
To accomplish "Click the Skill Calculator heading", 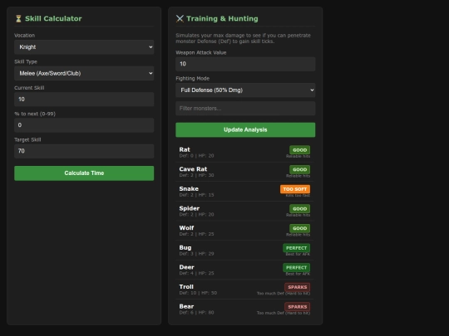I will click(x=53, y=19).
